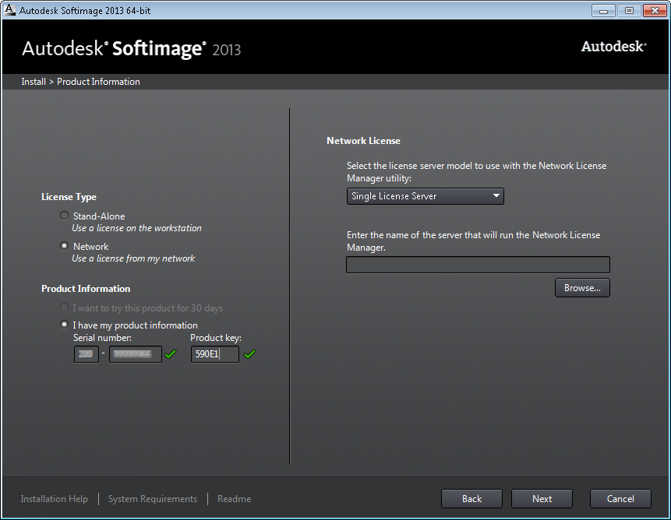The height and width of the screenshot is (520, 671).
Task: Open the Installation Help link
Action: coord(55,499)
